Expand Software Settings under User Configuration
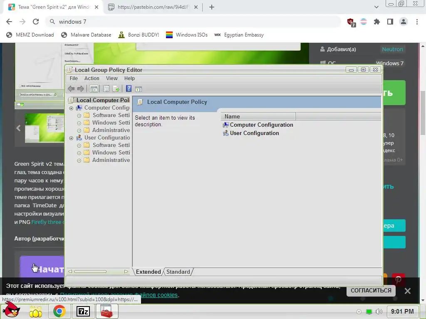426x319 pixels. pos(79,146)
